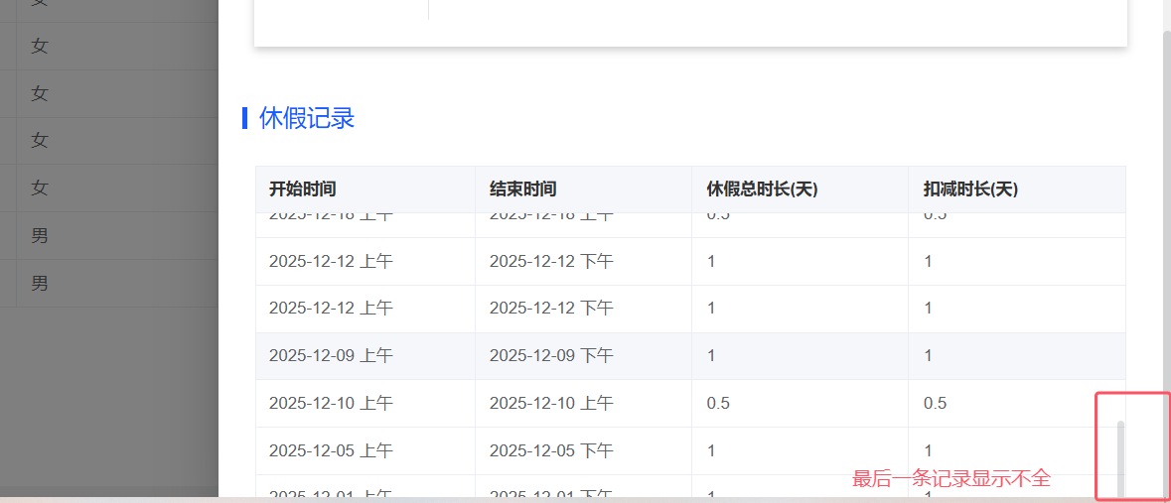1171x503 pixels.
Task: Click the 休假记录 section title
Action: (306, 119)
